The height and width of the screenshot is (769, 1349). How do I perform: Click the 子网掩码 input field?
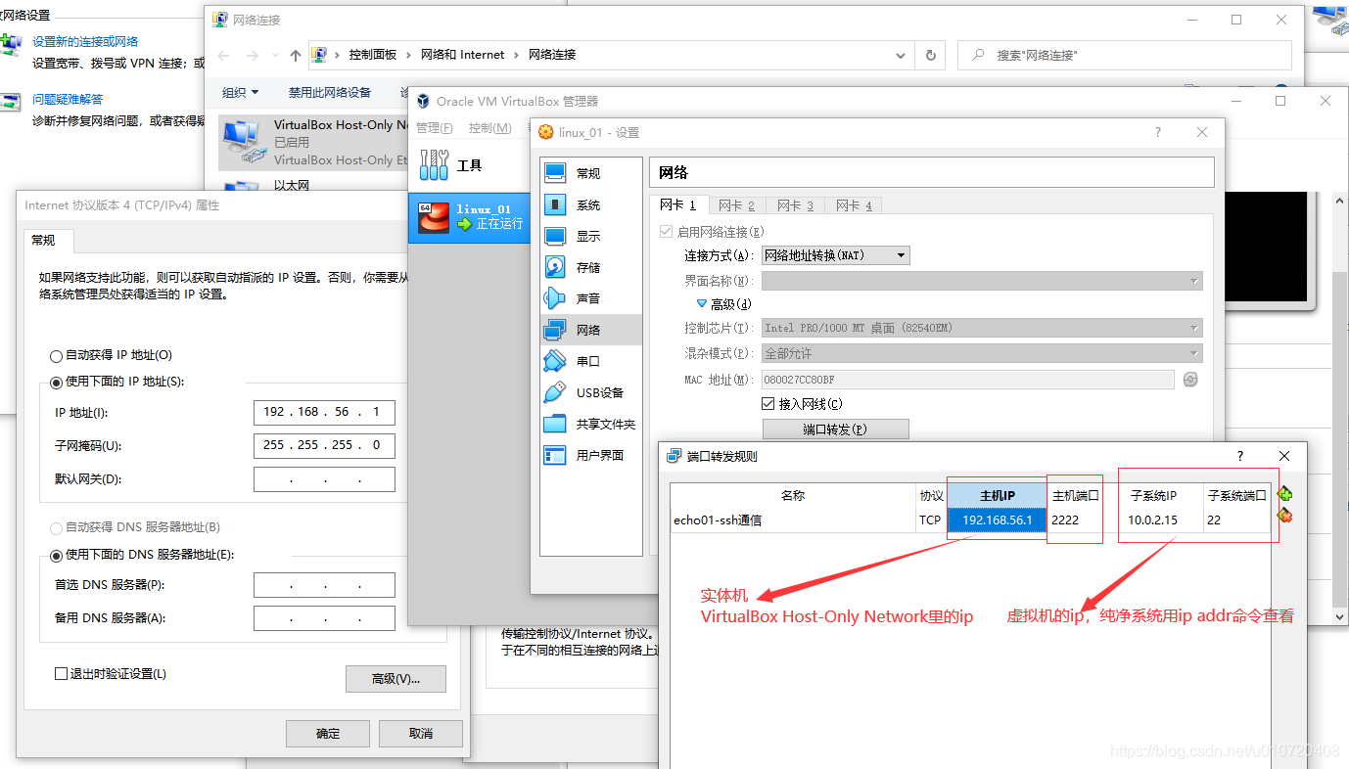coord(324,446)
